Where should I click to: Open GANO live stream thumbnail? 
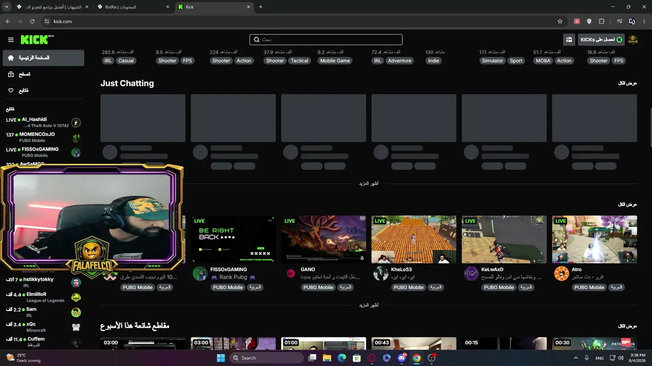click(x=323, y=239)
